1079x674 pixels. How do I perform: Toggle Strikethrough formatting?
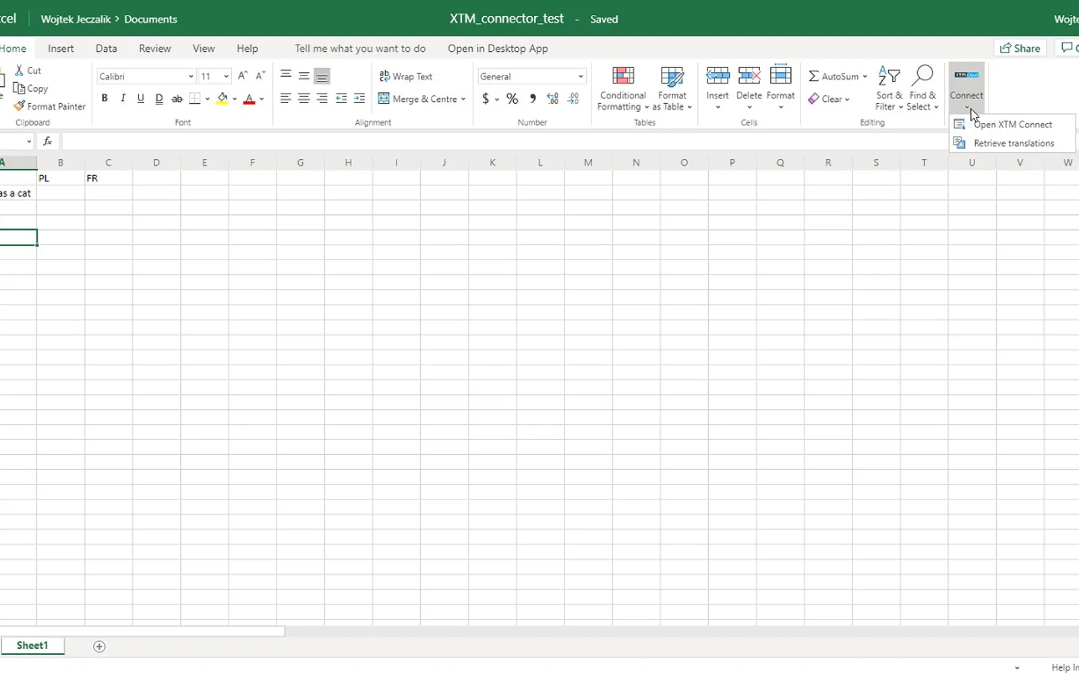point(177,98)
